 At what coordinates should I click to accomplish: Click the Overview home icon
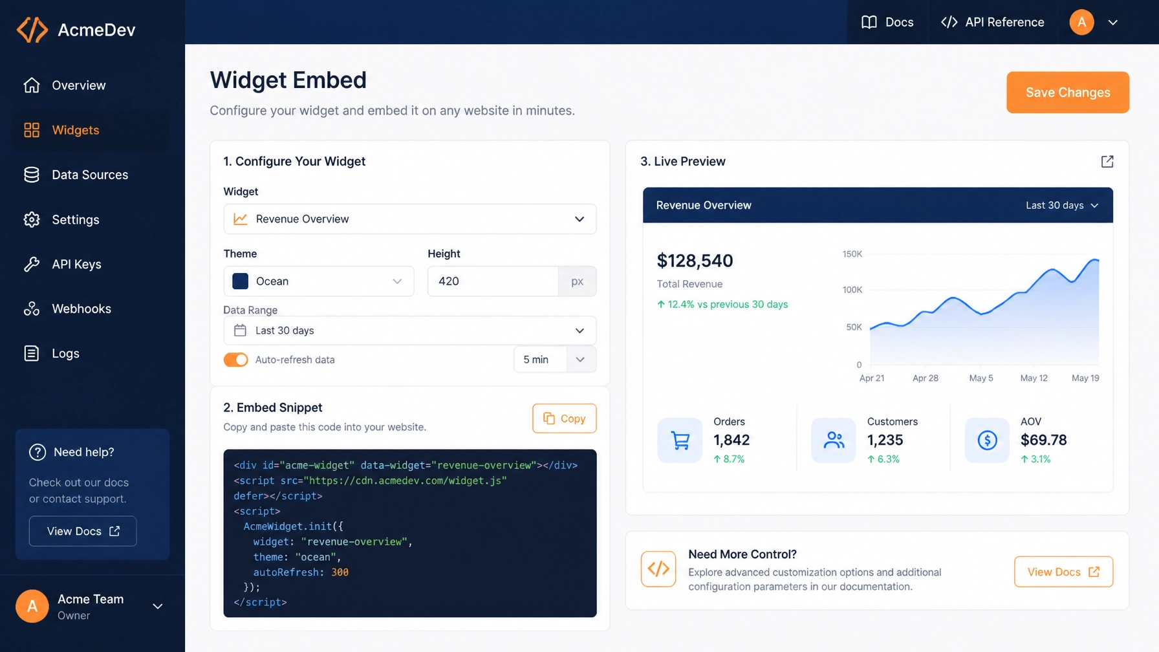pyautogui.click(x=32, y=85)
